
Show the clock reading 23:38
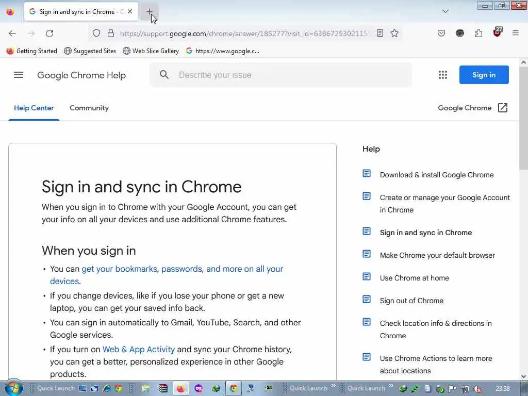pyautogui.click(x=503, y=389)
